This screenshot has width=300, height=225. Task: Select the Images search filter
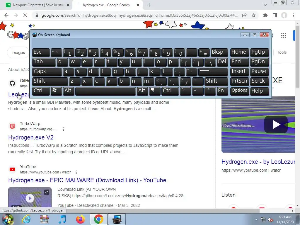click(x=18, y=52)
